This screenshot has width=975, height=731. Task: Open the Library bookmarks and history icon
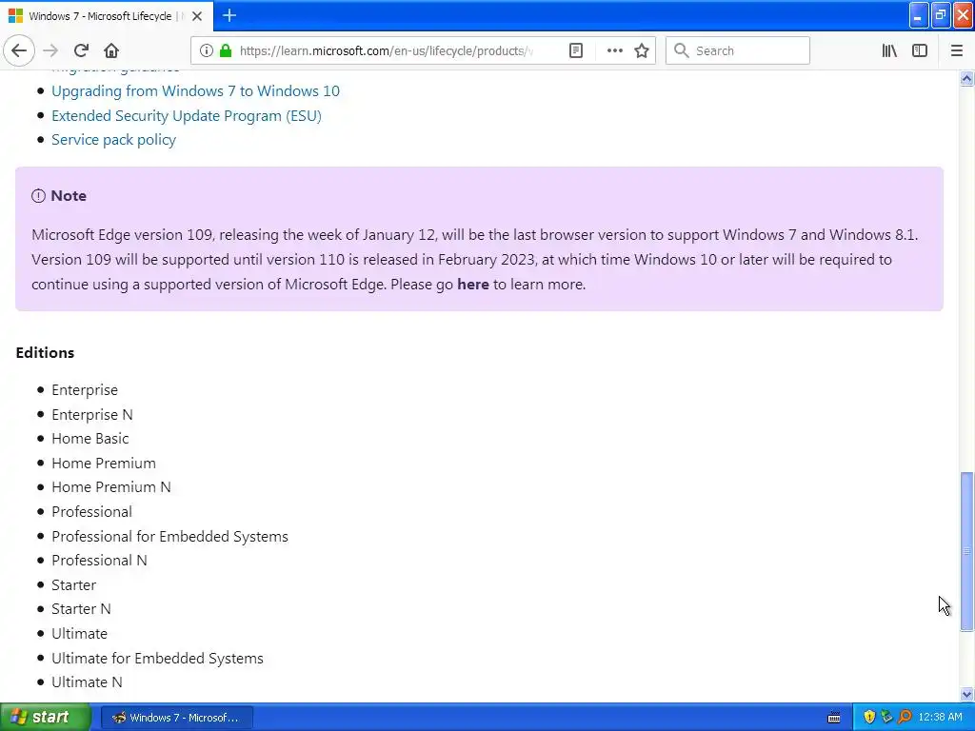(889, 51)
